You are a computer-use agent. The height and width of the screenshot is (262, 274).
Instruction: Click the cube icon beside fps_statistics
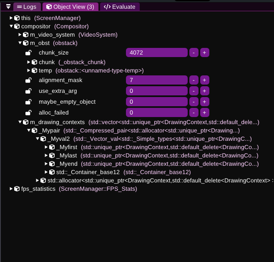(x=17, y=189)
